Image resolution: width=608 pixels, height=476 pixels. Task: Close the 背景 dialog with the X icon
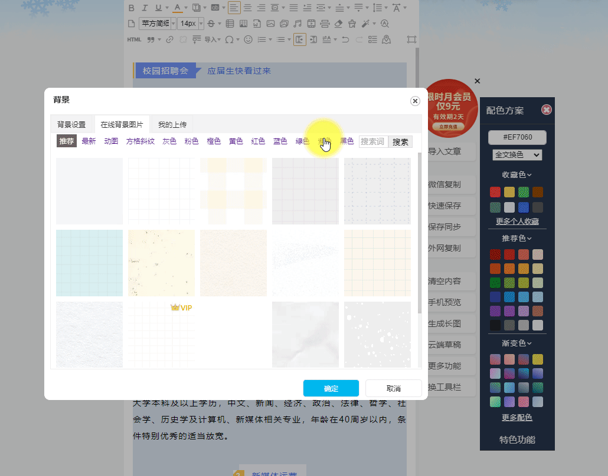[x=415, y=101]
